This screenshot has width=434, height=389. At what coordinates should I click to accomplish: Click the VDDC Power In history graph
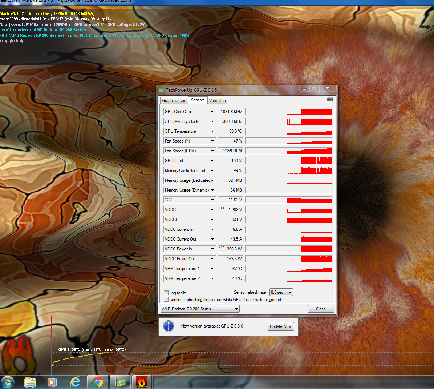tap(289, 249)
